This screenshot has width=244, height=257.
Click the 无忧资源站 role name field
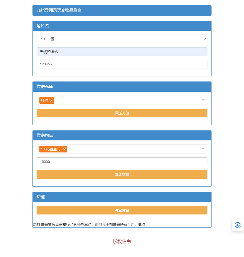pyautogui.click(x=122, y=52)
